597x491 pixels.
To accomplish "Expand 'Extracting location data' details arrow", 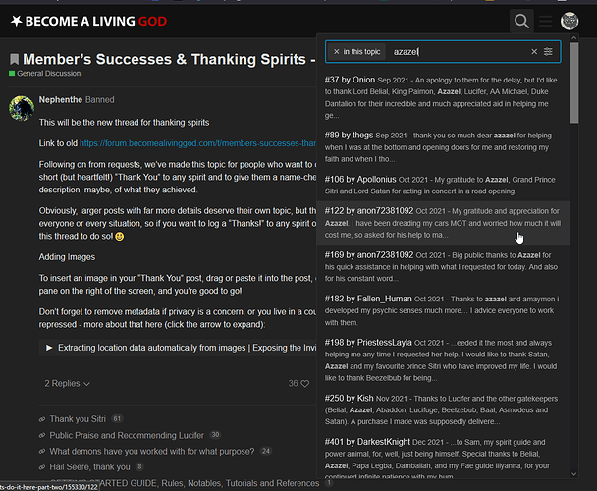I will [49, 348].
